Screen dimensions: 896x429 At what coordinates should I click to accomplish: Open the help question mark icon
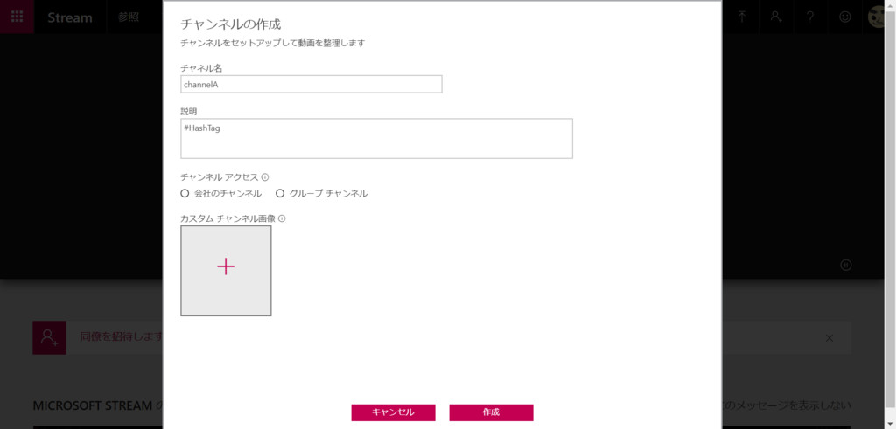pyautogui.click(x=810, y=17)
